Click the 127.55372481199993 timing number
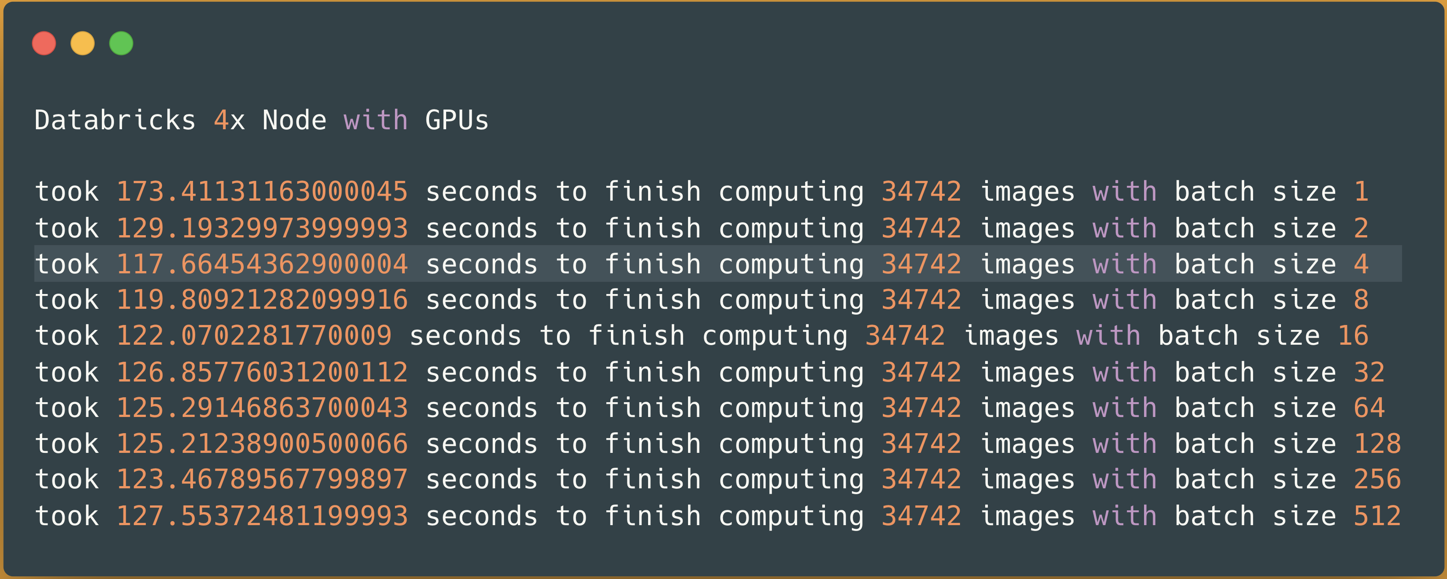 [262, 516]
